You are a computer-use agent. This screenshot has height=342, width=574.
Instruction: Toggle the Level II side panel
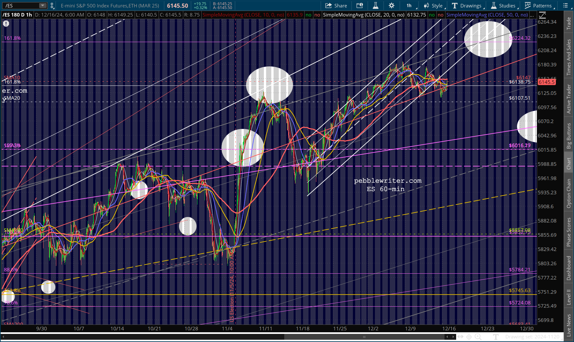pyautogui.click(x=569, y=297)
